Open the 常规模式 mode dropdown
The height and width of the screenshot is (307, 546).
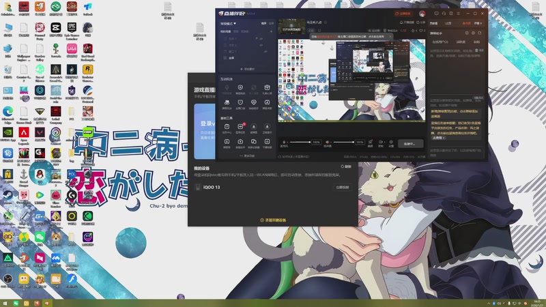click(x=228, y=24)
